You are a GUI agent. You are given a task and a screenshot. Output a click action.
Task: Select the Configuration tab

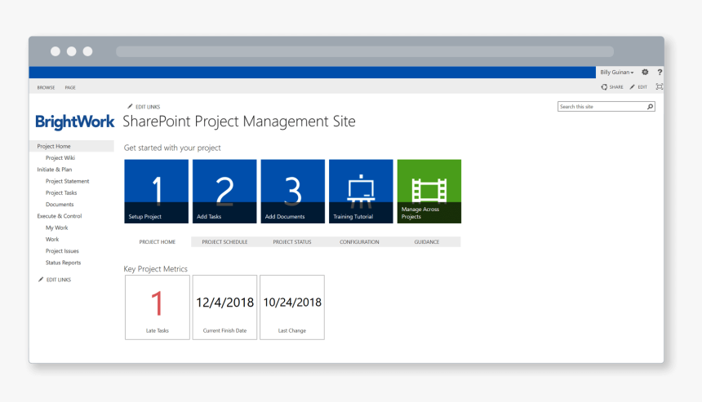tap(359, 242)
